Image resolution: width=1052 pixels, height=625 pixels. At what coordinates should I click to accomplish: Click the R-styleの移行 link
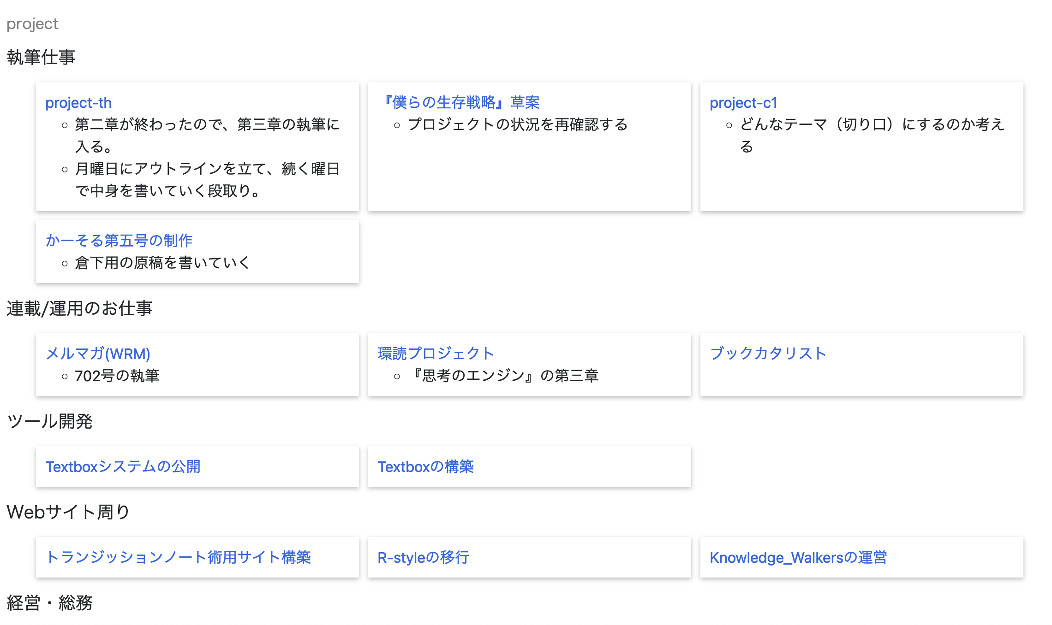(423, 557)
